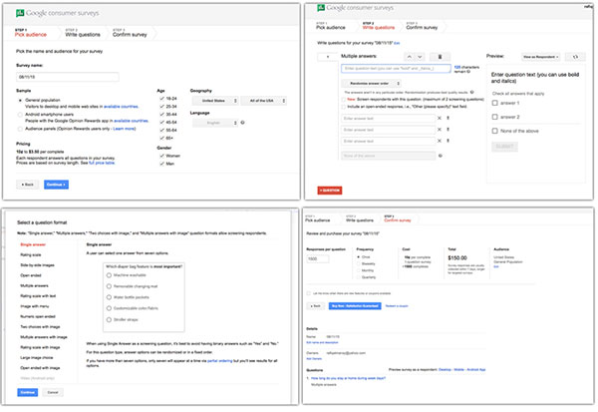The height and width of the screenshot is (412, 598).
Task: Open the English language dropdown
Action: click(x=215, y=123)
